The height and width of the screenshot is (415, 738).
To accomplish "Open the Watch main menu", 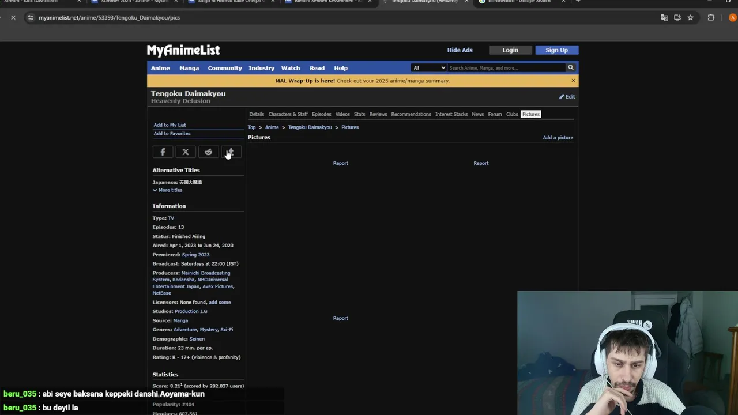I will [x=291, y=68].
